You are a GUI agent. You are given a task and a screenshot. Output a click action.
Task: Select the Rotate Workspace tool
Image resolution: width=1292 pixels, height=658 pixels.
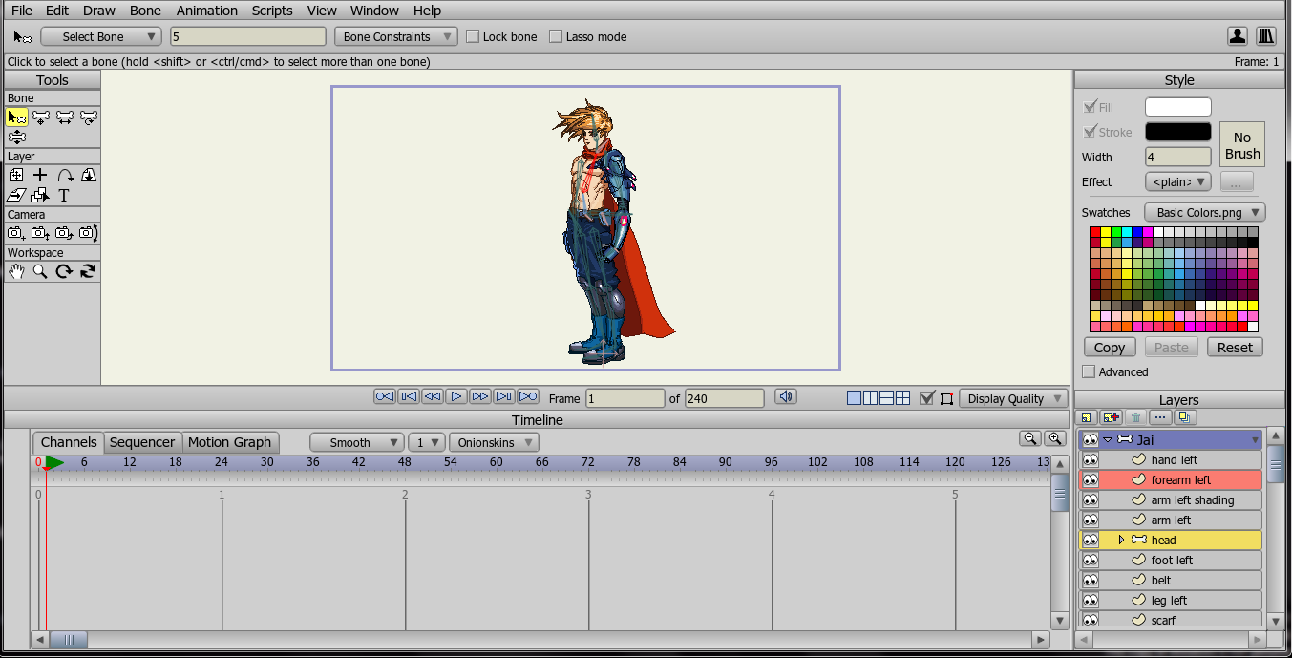(64, 271)
